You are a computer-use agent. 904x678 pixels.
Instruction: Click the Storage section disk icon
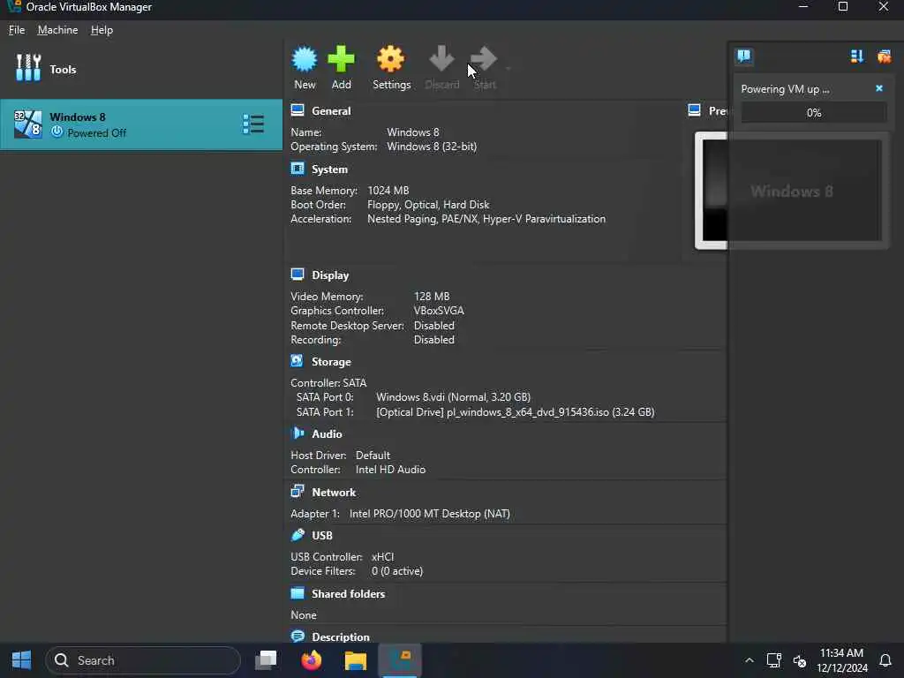click(x=298, y=361)
